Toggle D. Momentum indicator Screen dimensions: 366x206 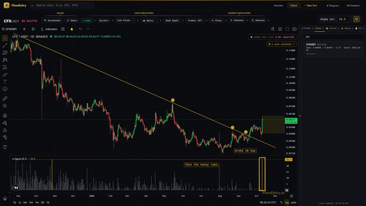coord(237,20)
